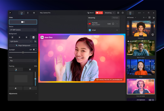Click the Manage button in Streaming panel

point(115,18)
